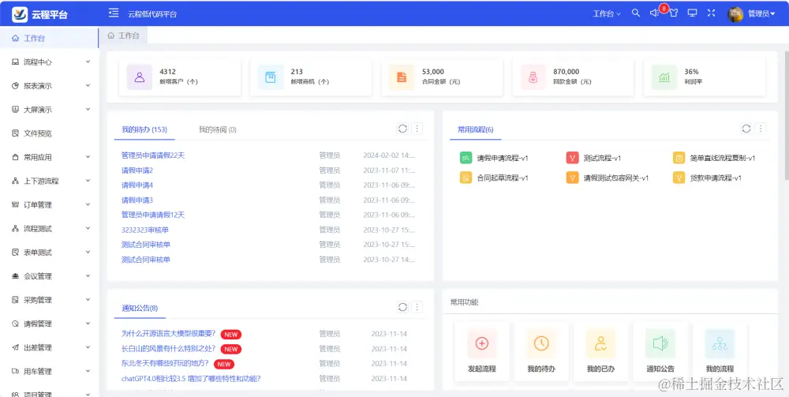Launch 请假测试包容网关-v1 process
The height and width of the screenshot is (397, 789).
[608, 178]
